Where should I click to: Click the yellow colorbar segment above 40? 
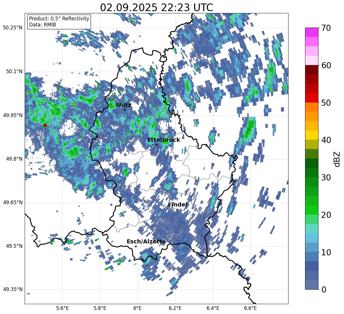311,135
